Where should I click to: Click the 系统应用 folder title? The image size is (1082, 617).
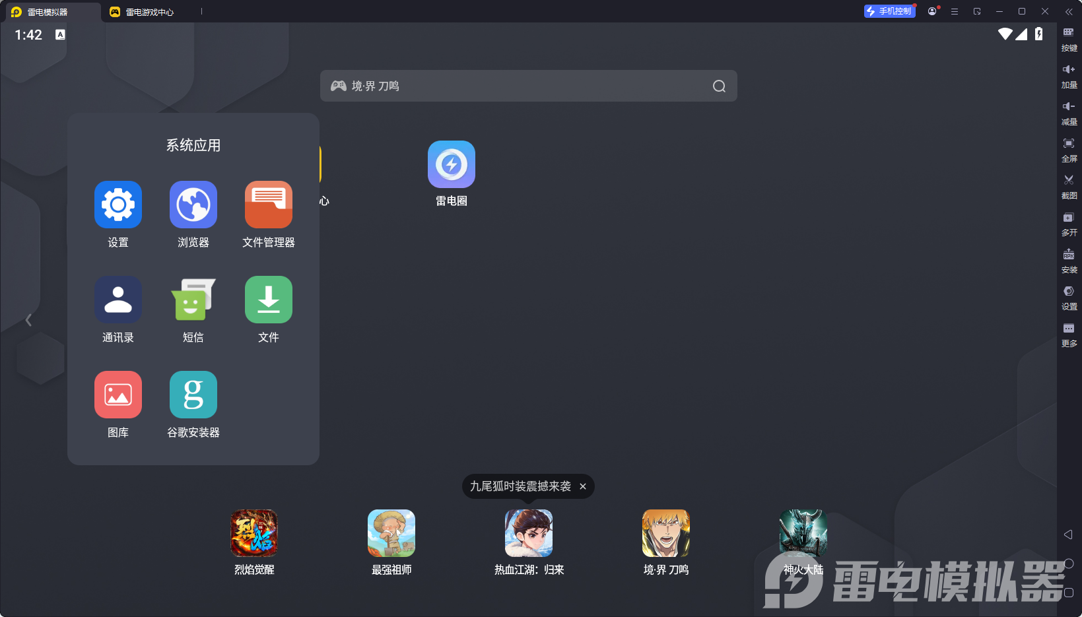coord(193,145)
